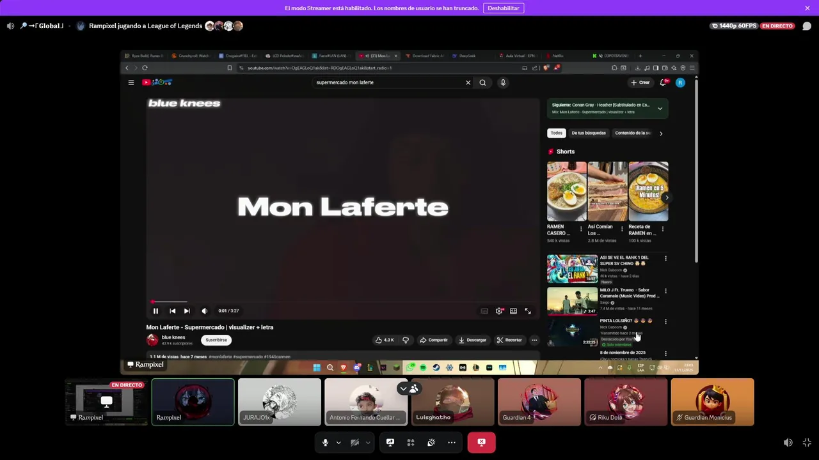Clear the YouTube search text
The width and height of the screenshot is (819, 460).
tap(468, 82)
